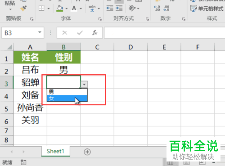Select column E header

click(164, 47)
